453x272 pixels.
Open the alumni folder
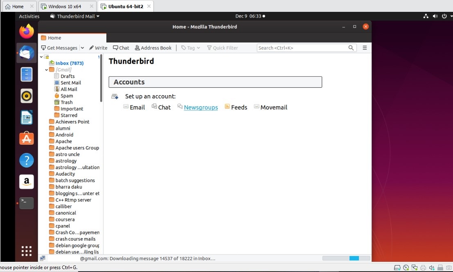(x=63, y=128)
